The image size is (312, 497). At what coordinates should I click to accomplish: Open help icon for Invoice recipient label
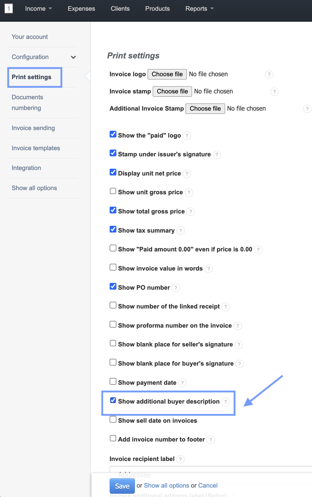tap(180, 459)
